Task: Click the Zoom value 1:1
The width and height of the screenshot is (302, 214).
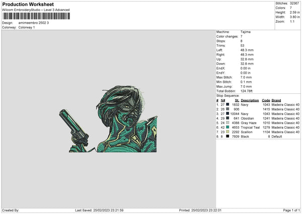Action: click(x=292, y=21)
